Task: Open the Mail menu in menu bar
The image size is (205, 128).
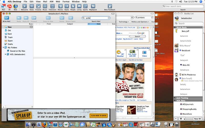Action: click(x=45, y=2)
